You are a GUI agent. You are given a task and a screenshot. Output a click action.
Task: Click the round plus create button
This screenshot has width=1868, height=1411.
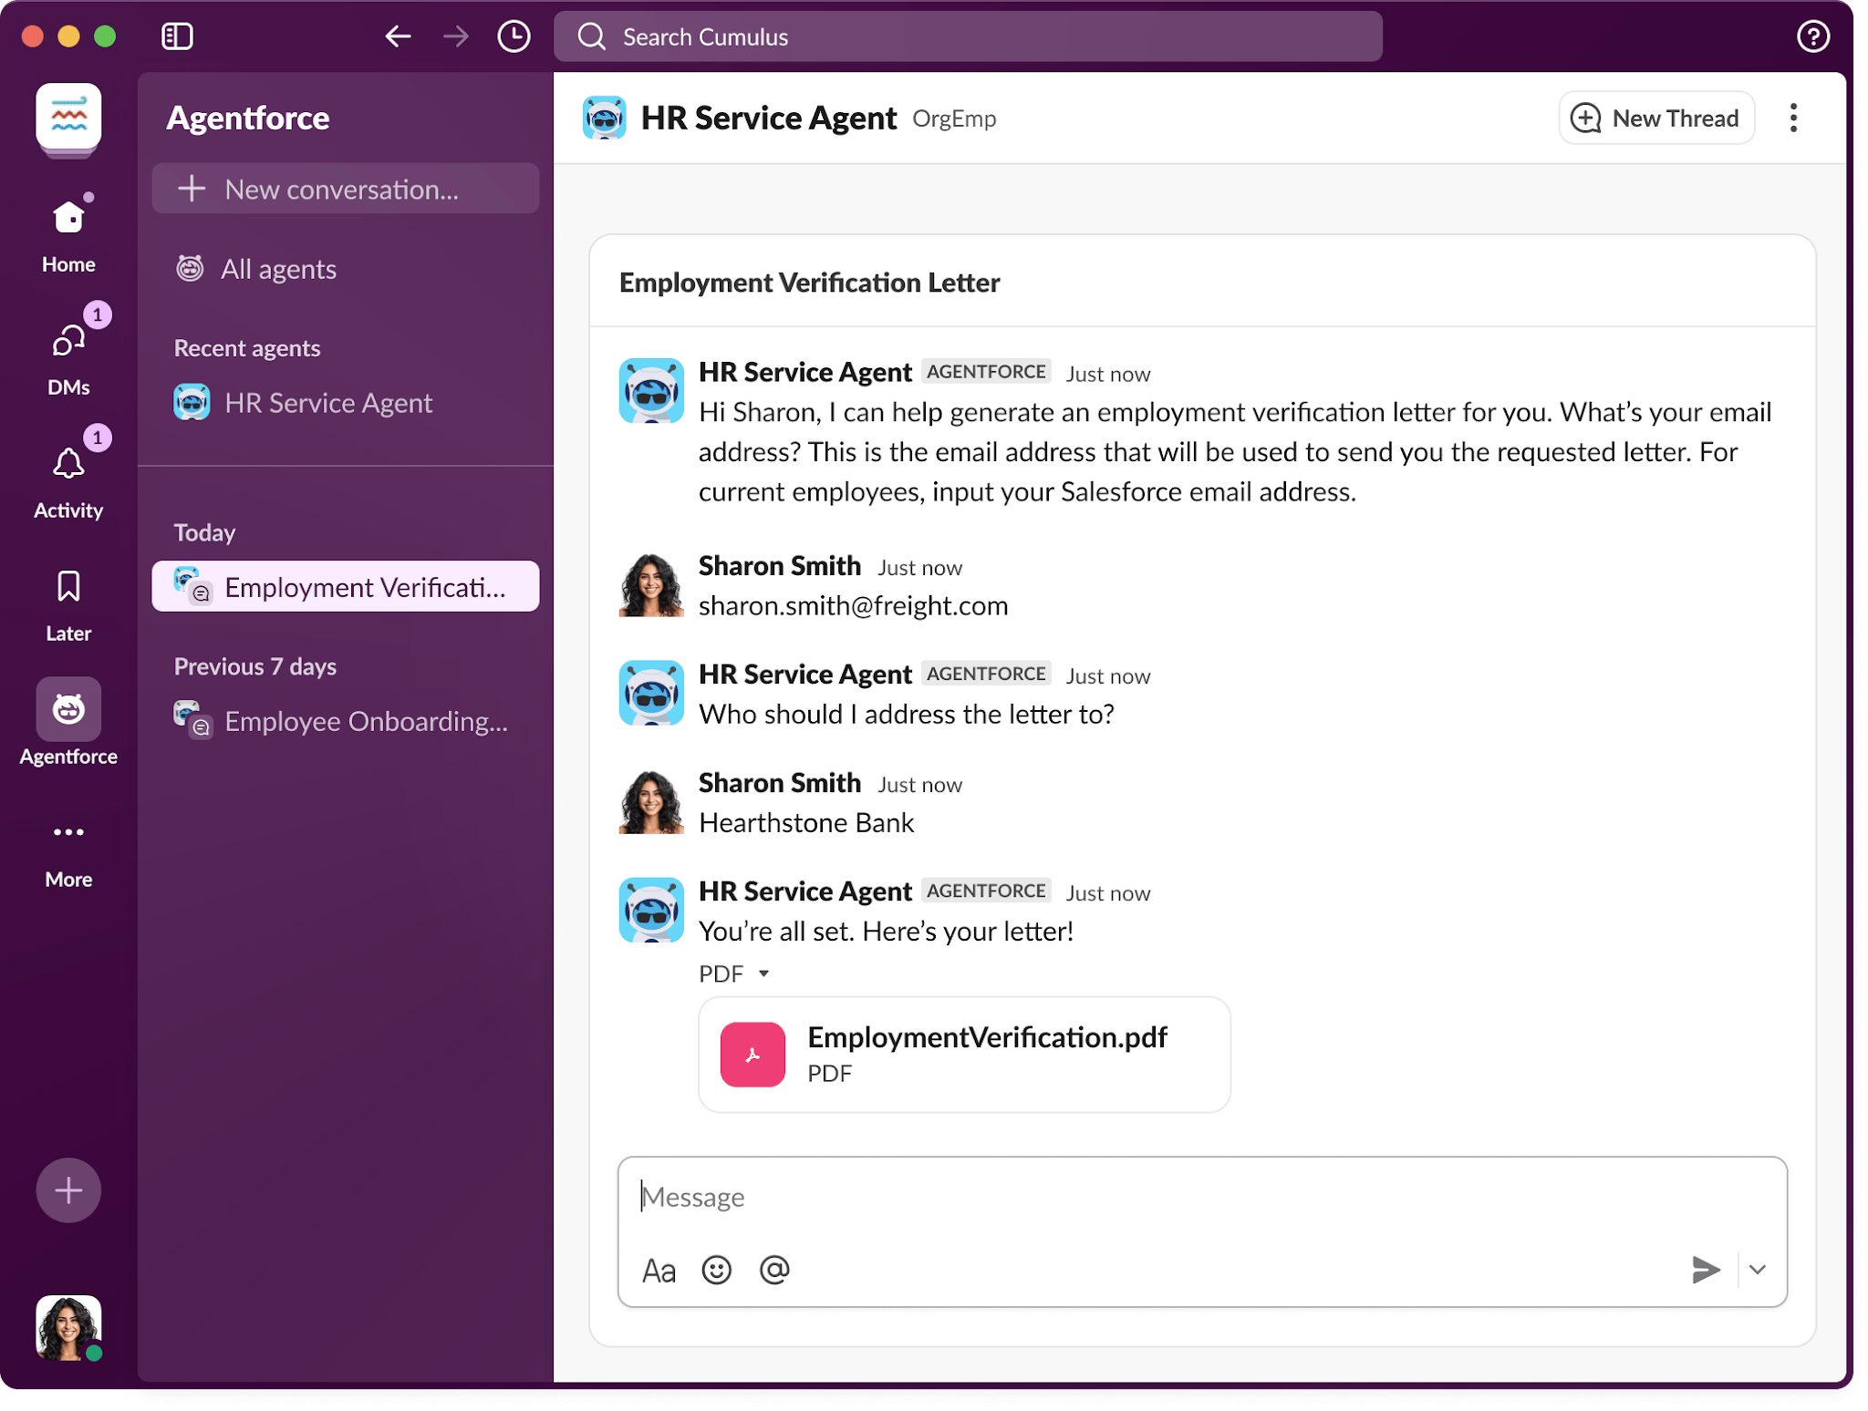(68, 1190)
